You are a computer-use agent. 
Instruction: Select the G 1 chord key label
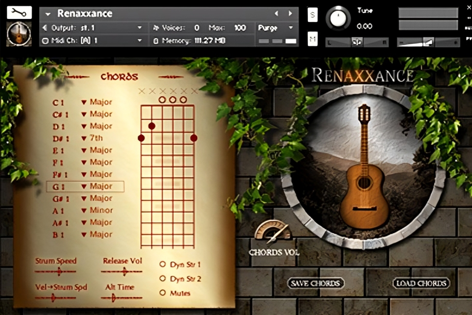pyautogui.click(x=58, y=187)
